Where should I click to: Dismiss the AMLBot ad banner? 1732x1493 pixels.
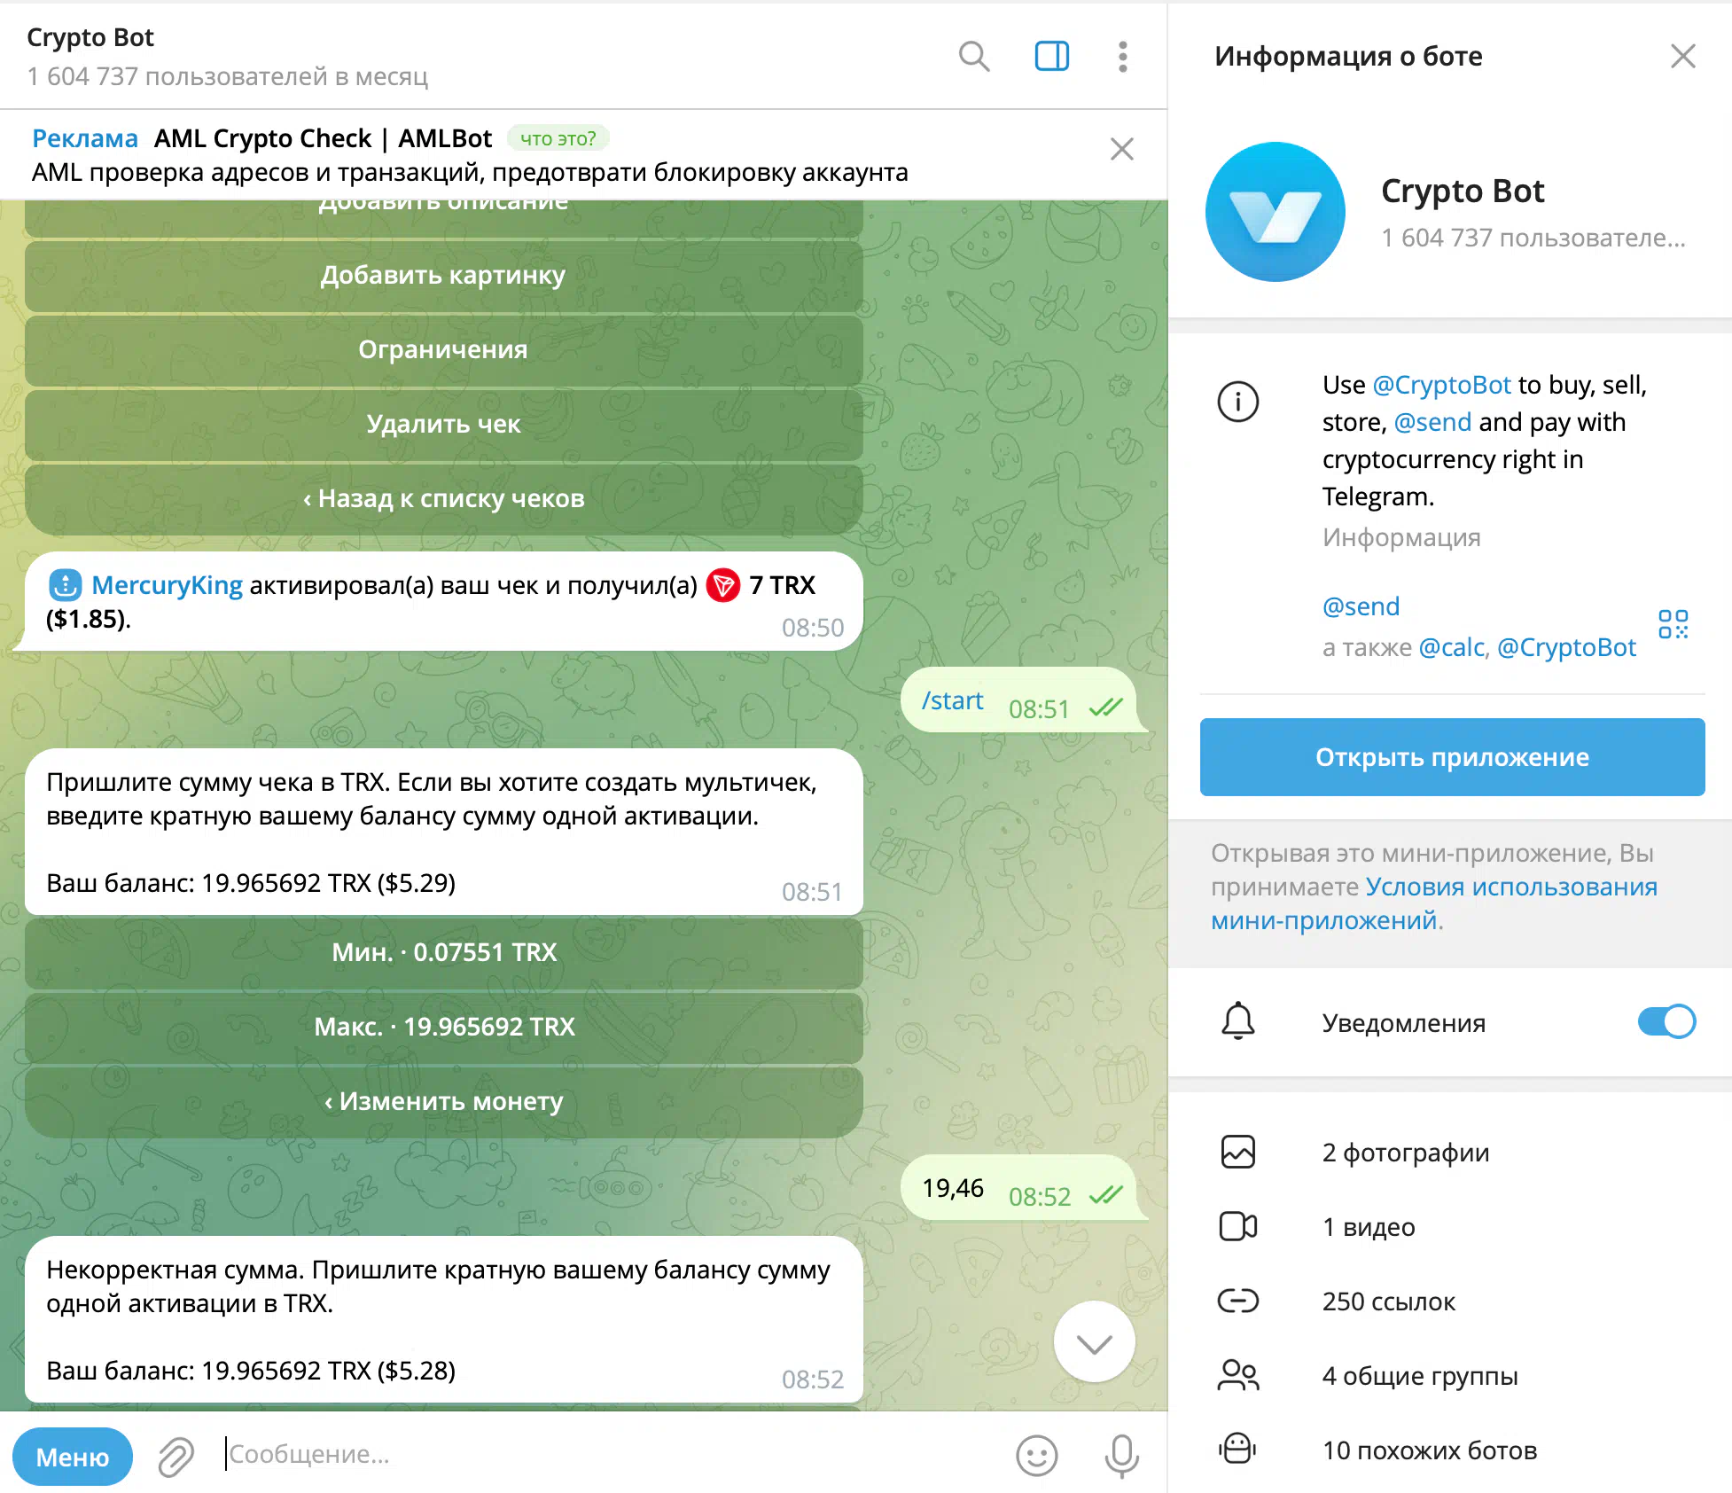coord(1121,149)
